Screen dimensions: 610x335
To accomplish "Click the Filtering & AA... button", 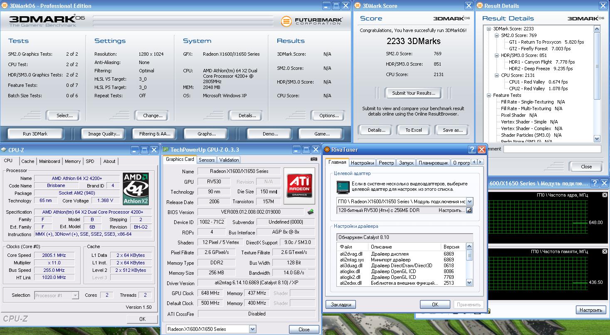I will coord(155,134).
